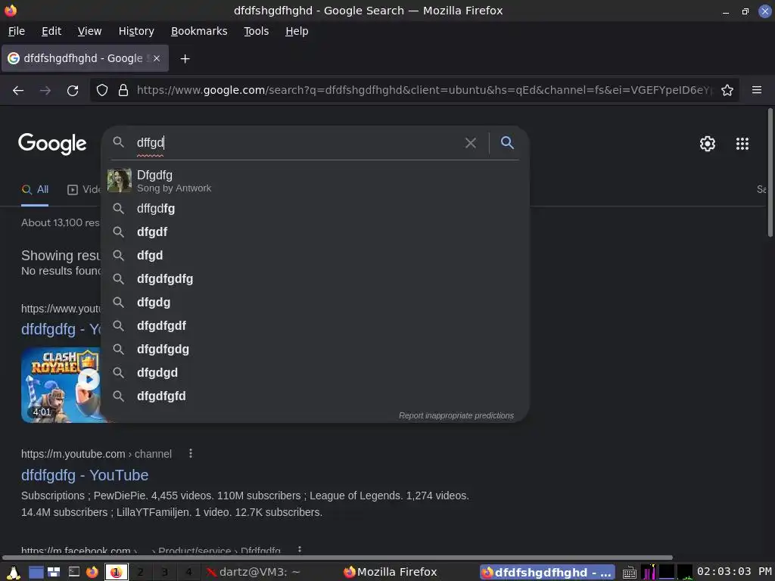This screenshot has width=775, height=581.
Task: Open a new tab with plus button
Action: 185,59
